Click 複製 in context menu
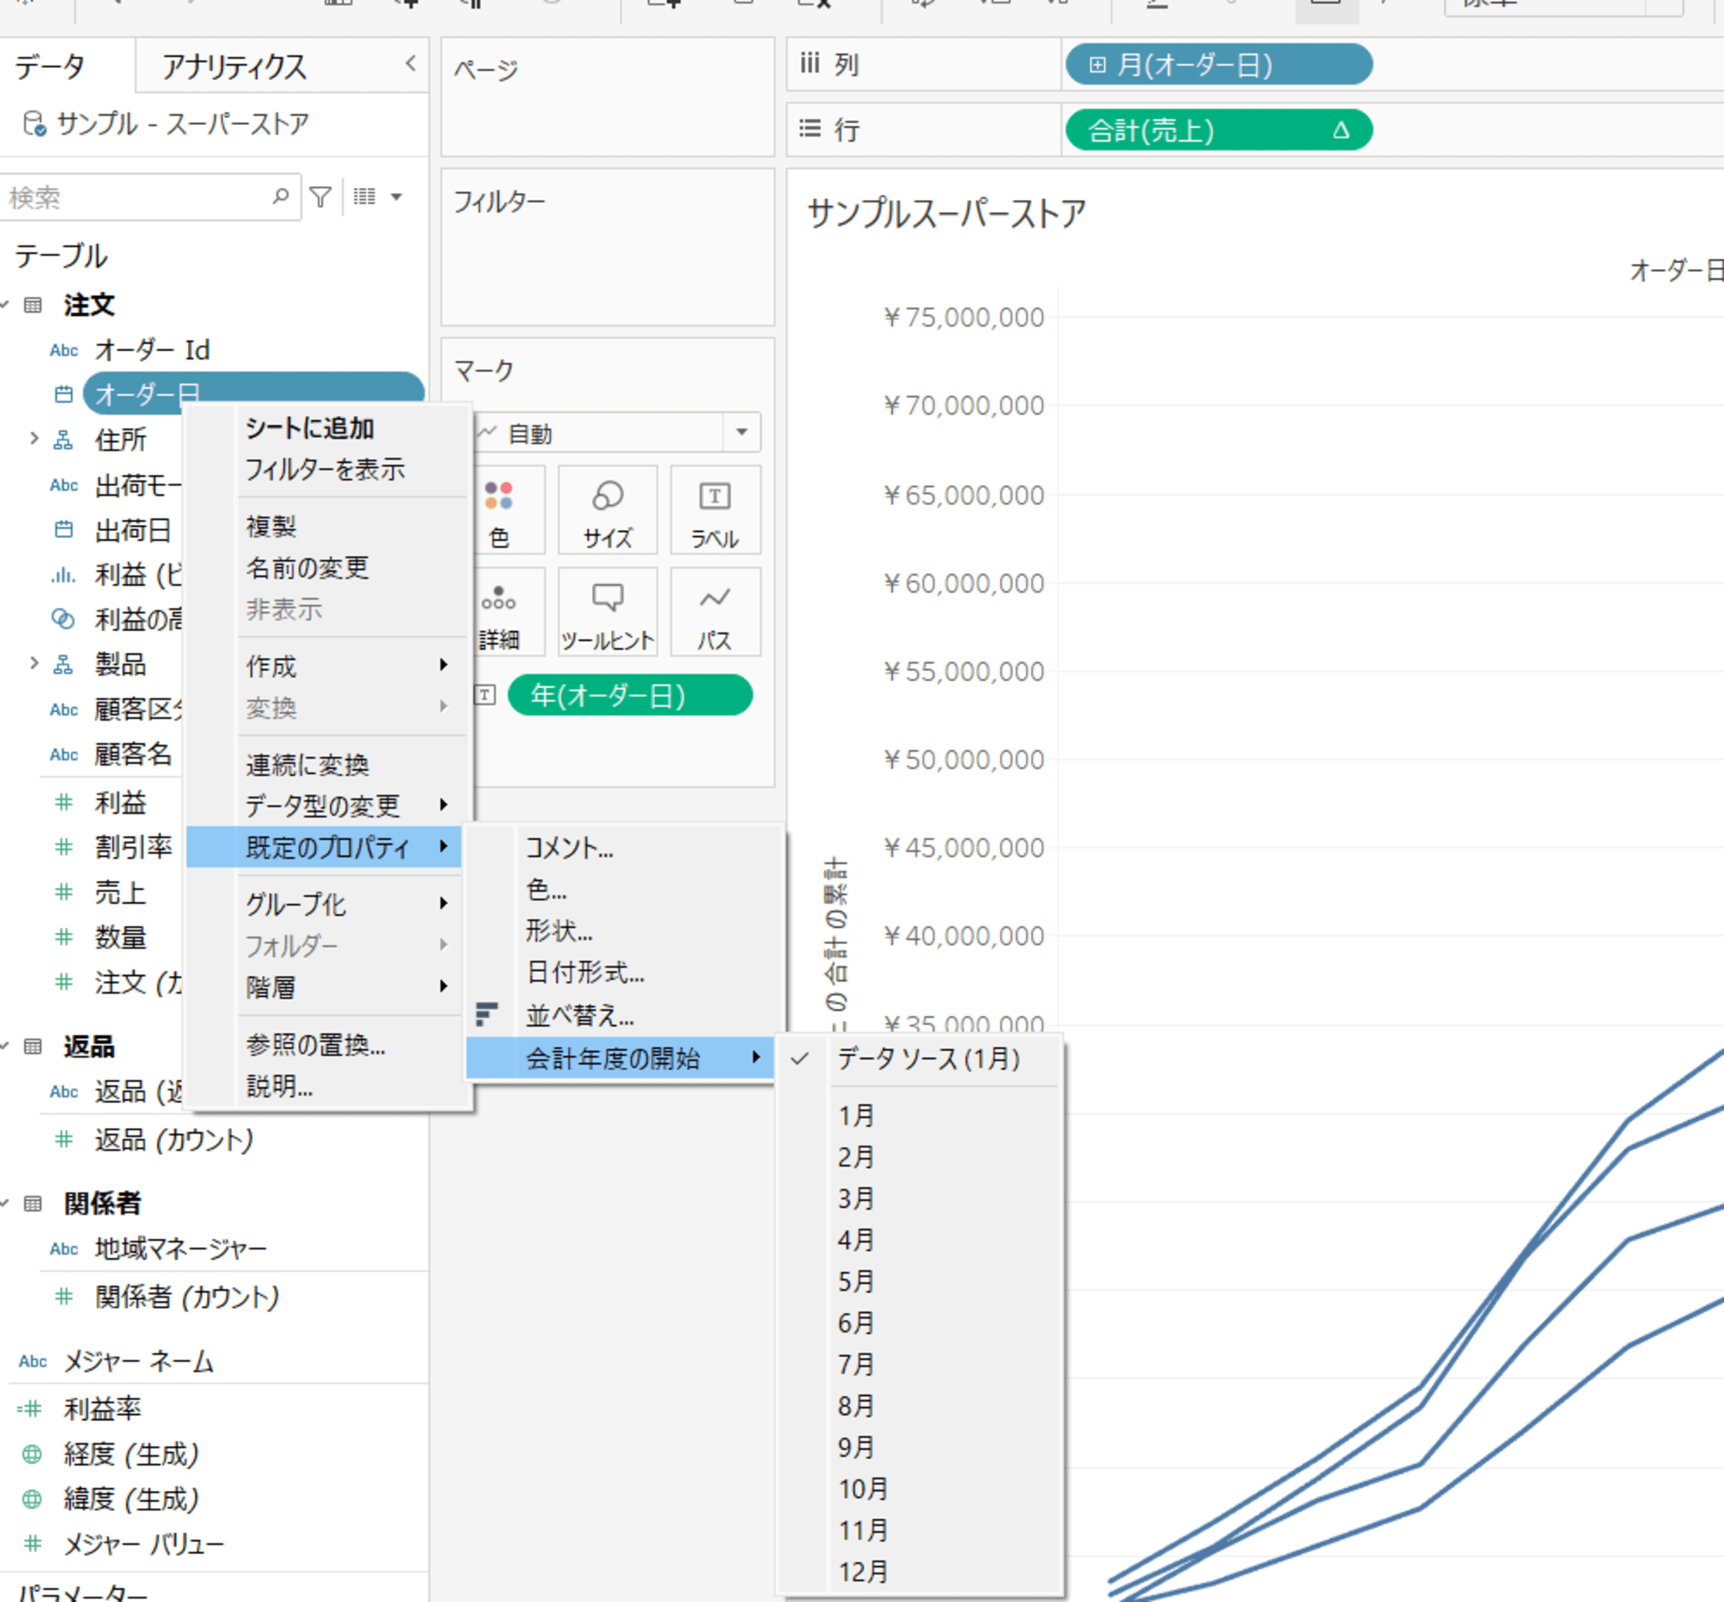Image resolution: width=1724 pixels, height=1602 pixels. [328, 526]
